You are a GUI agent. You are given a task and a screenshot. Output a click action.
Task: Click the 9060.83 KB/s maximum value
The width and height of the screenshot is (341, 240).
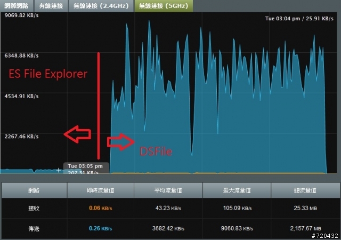pyautogui.click(x=237, y=228)
